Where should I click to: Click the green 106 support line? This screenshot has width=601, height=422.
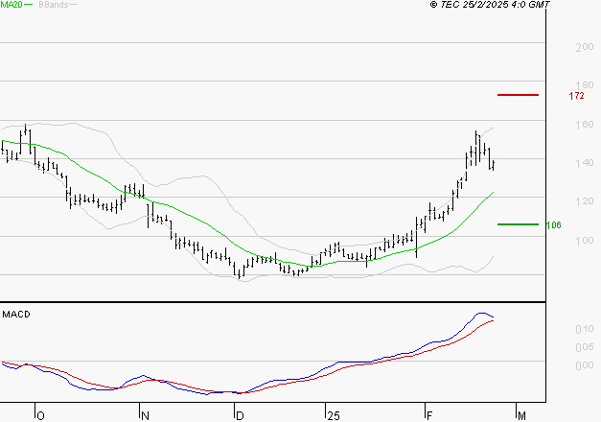click(x=518, y=224)
